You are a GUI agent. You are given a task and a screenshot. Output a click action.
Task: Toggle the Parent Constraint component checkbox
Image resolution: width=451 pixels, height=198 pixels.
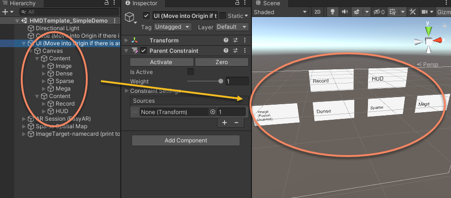(x=143, y=51)
